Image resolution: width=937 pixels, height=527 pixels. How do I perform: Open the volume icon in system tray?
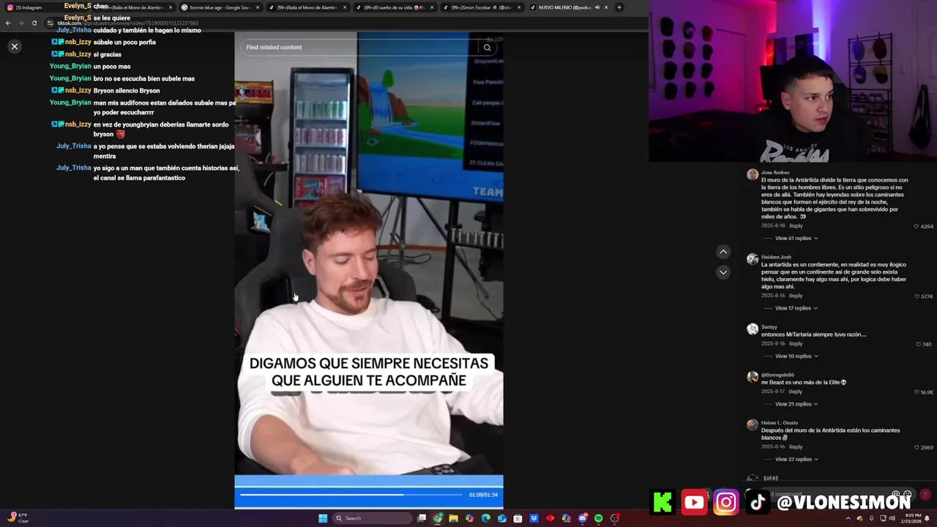[892, 518]
